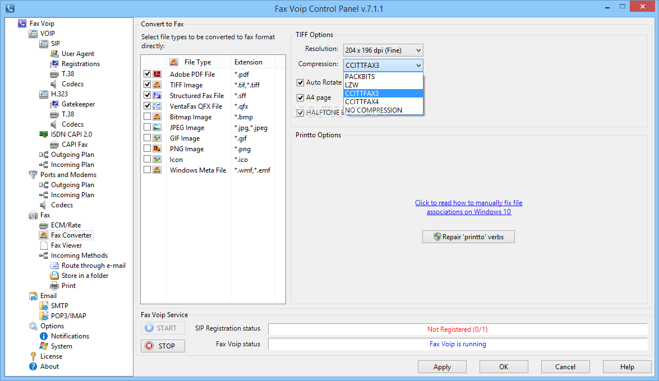The height and width of the screenshot is (381, 659).
Task: Enable the GIF Image checkbox
Action: [x=147, y=138]
